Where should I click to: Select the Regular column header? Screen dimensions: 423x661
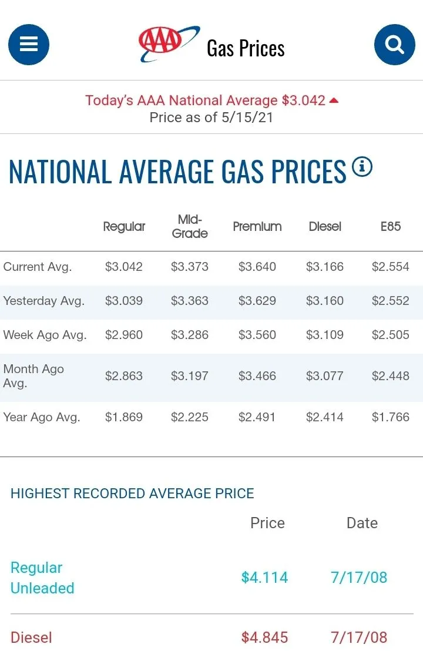124,226
